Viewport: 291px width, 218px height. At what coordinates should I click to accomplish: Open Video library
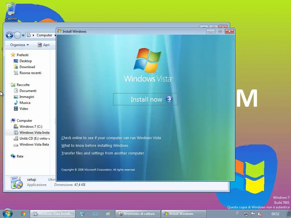tap(24, 109)
